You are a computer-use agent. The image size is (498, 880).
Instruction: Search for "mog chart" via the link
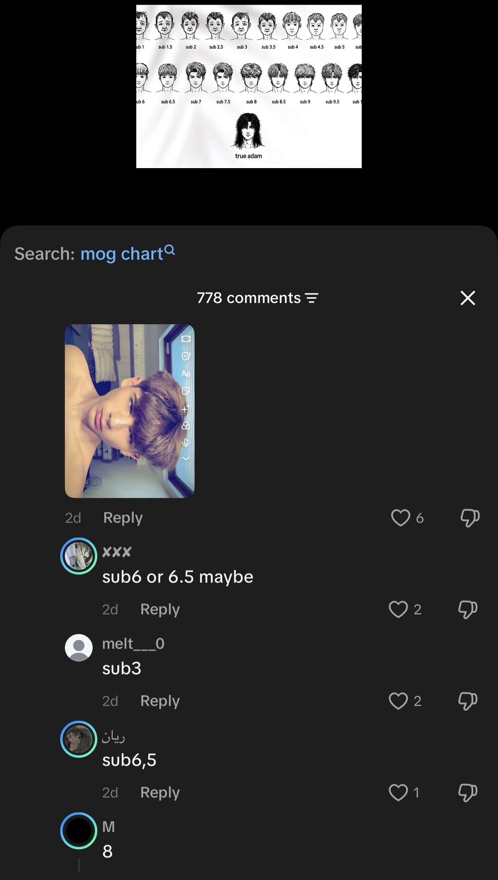click(122, 254)
